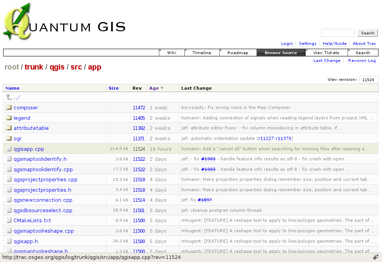Image resolution: width=382 pixels, height=262 pixels.
Task: Click the attributetable folder icon
Action: (x=9, y=128)
